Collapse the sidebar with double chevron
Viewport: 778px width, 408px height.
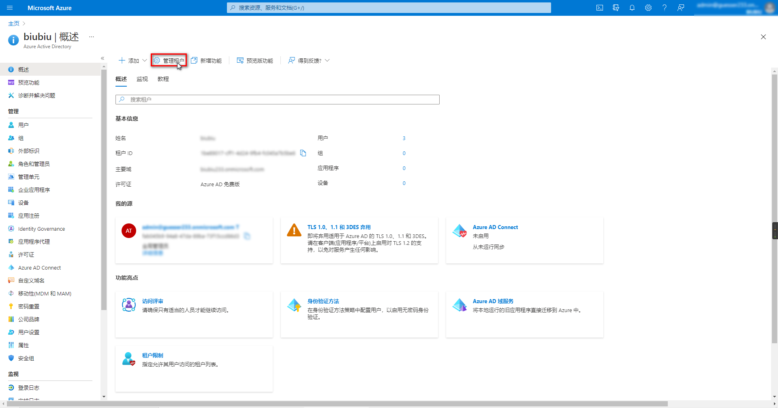coord(103,58)
